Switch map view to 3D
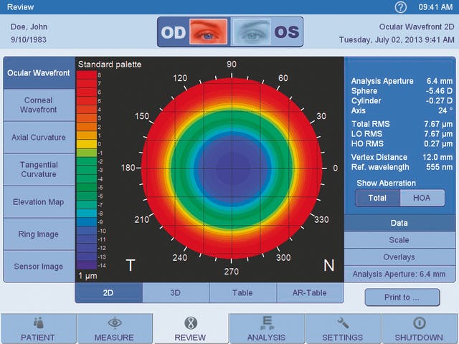Image resolution: width=459 pixels, height=344 pixels. tap(176, 292)
